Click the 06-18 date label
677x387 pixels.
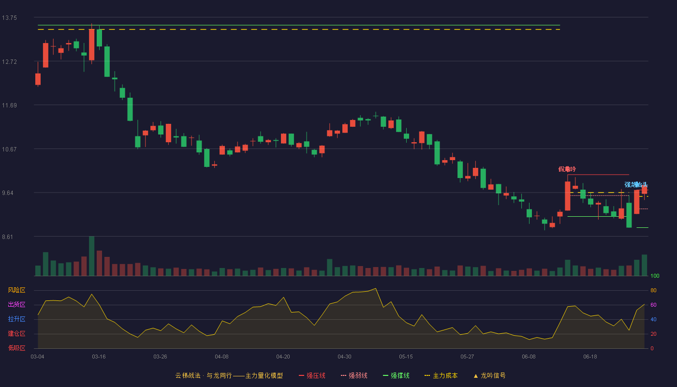590,357
